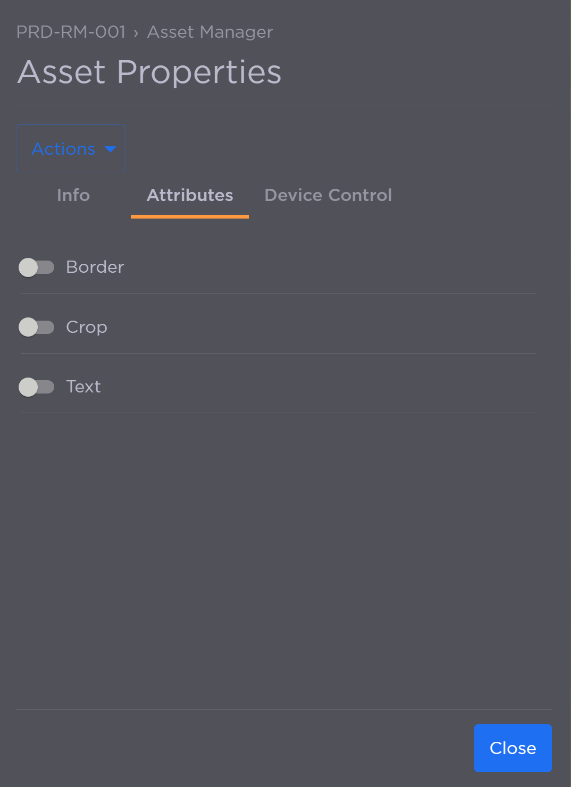Image resolution: width=571 pixels, height=787 pixels.
Task: Return to the Asset Manager view
Action: point(209,32)
